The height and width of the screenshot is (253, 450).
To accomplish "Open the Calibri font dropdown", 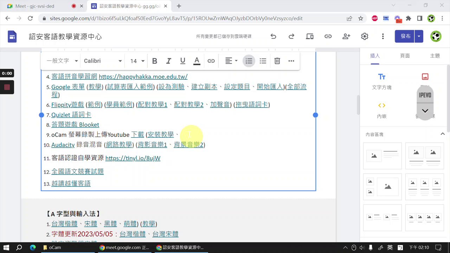I will [103, 61].
